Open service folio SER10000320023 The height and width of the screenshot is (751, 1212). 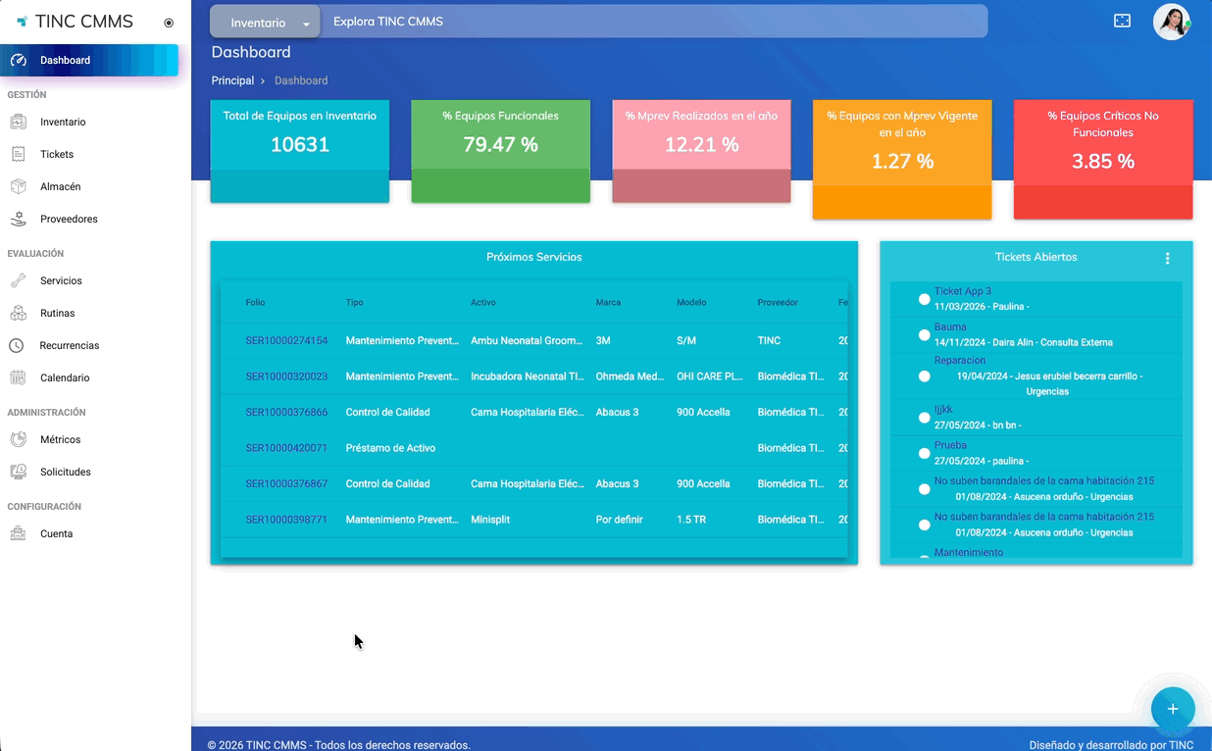286,376
